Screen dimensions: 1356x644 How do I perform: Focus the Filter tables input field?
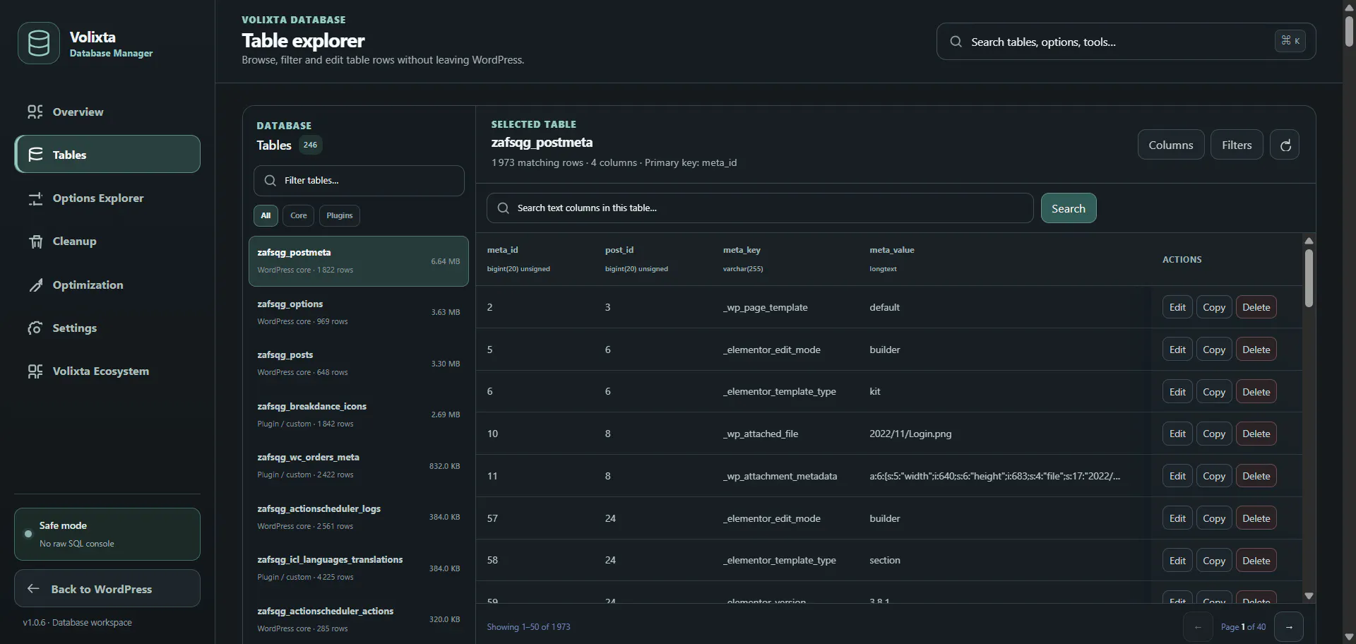(x=359, y=181)
